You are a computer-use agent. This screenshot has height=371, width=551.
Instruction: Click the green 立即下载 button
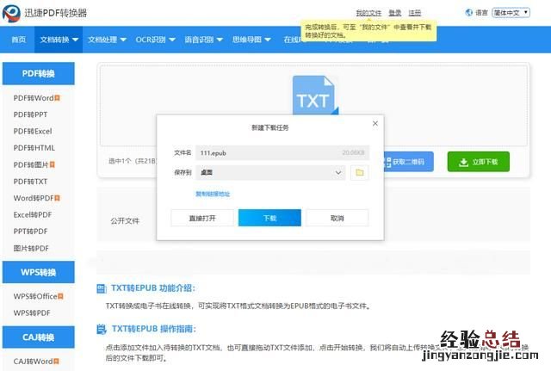coord(479,162)
